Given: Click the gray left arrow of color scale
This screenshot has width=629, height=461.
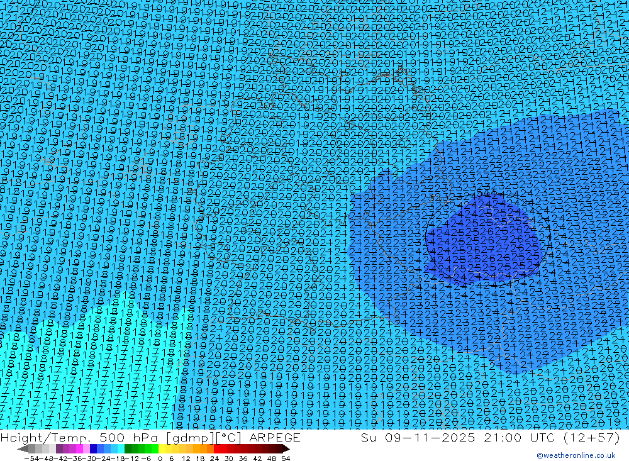Looking at the screenshot, I should pos(23,449).
